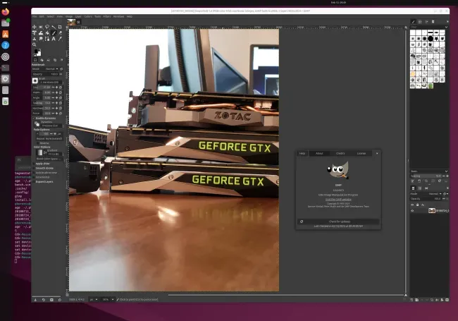Select the Move tool in toolbox
Viewport: 458px width, 321px height.
coord(35,27)
